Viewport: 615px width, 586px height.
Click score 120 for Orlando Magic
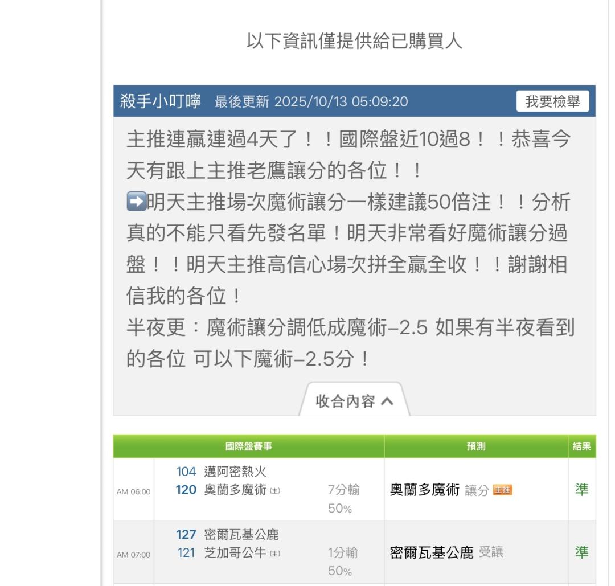click(186, 490)
